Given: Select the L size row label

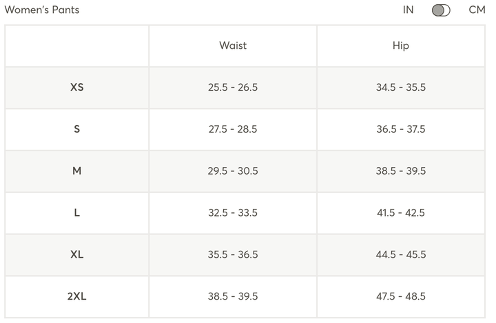Looking at the screenshot, I should (77, 213).
